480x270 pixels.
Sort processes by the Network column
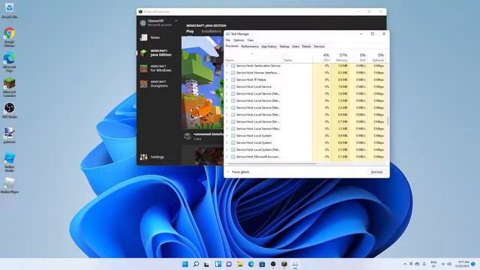376,57
